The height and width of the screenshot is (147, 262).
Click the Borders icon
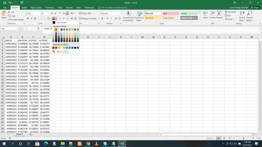pos(42,18)
